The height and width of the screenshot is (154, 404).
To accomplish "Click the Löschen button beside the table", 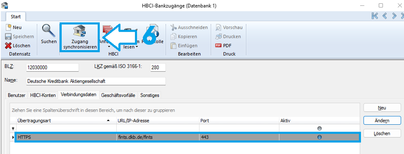I will tap(382, 134).
